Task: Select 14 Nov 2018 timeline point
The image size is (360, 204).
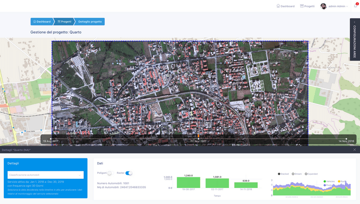Action: point(346,139)
